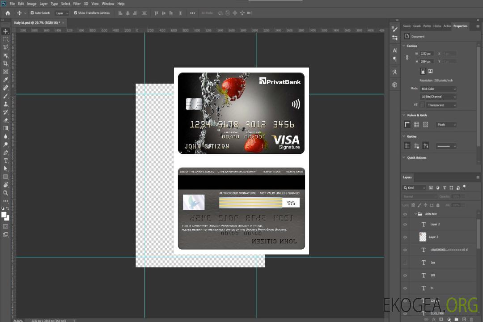Viewport: 483px width, 322px height.
Task: Hide Layer 3 using its eye icon
Action: 405,237
